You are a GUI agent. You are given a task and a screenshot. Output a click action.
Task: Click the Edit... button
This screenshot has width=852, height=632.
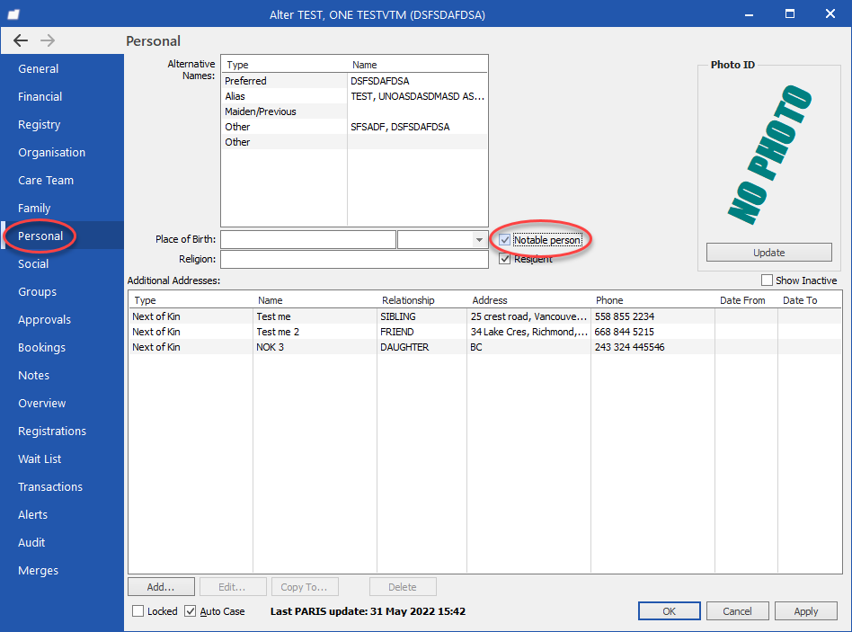tap(233, 587)
